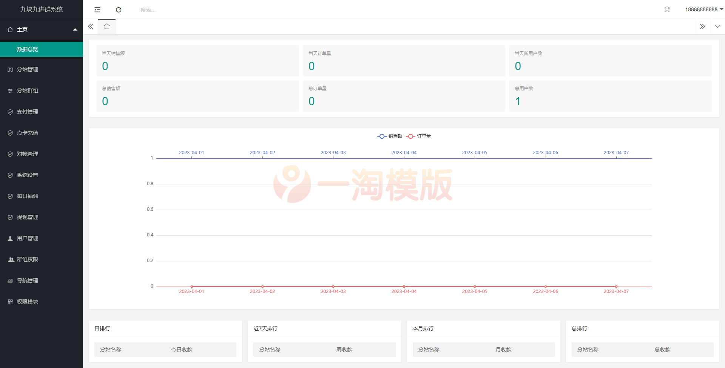The image size is (725, 368).
Task: Click the 月收款 column header
Action: point(503,350)
